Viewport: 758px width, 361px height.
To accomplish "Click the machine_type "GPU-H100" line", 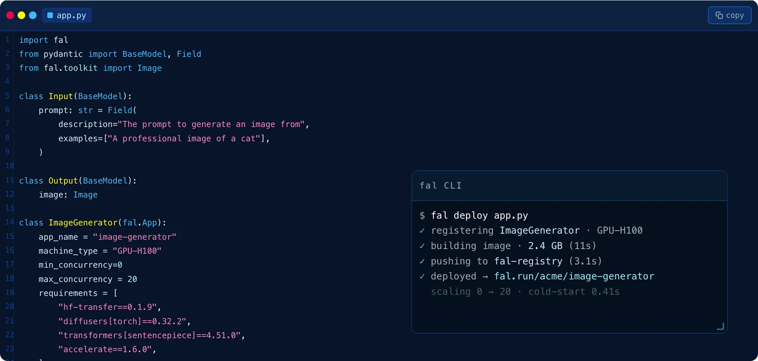I will [x=100, y=251].
